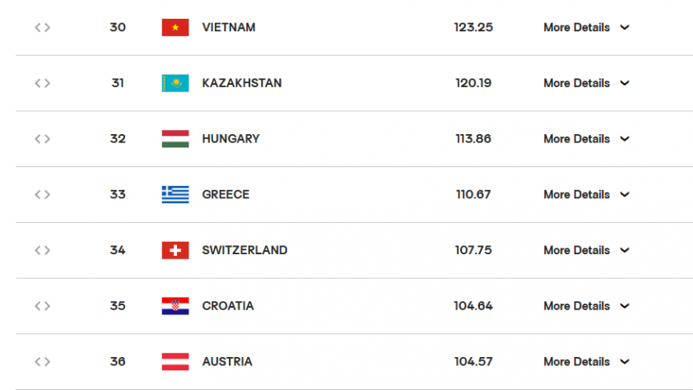Click rank-change arrows beside rank 30

(43, 27)
